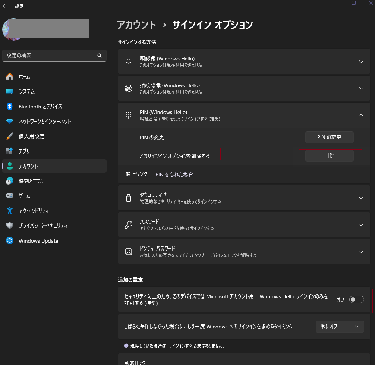This screenshot has width=375, height=365.
Task: Expand the パスワード section
Action: (361, 224)
